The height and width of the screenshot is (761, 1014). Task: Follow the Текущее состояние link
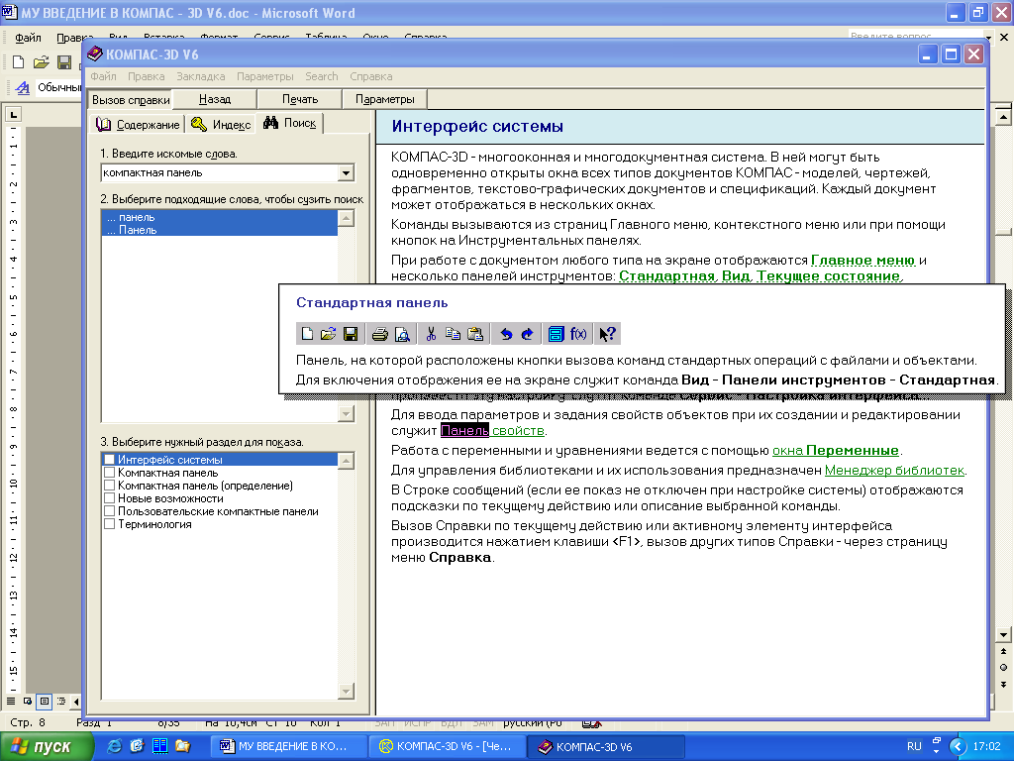[x=828, y=275]
